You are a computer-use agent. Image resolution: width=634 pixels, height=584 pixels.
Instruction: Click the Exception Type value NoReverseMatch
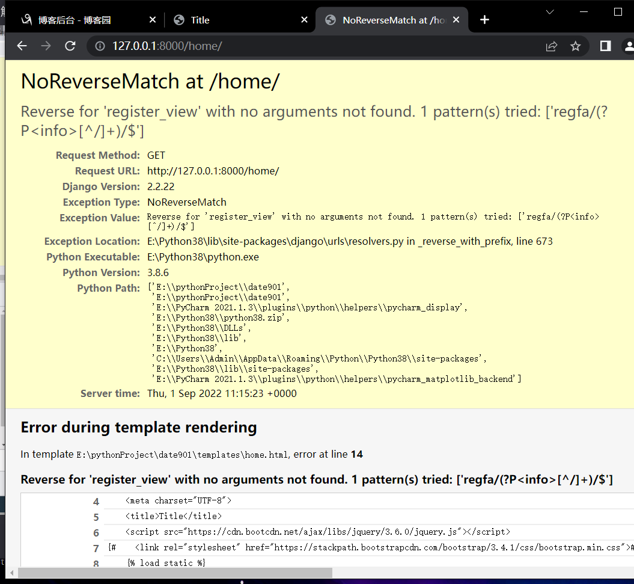187,202
